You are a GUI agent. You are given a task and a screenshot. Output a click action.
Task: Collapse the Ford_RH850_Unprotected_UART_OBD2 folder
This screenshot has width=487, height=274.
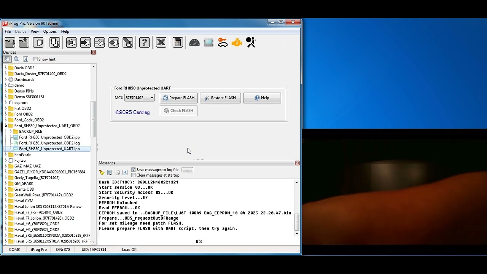[6, 126]
